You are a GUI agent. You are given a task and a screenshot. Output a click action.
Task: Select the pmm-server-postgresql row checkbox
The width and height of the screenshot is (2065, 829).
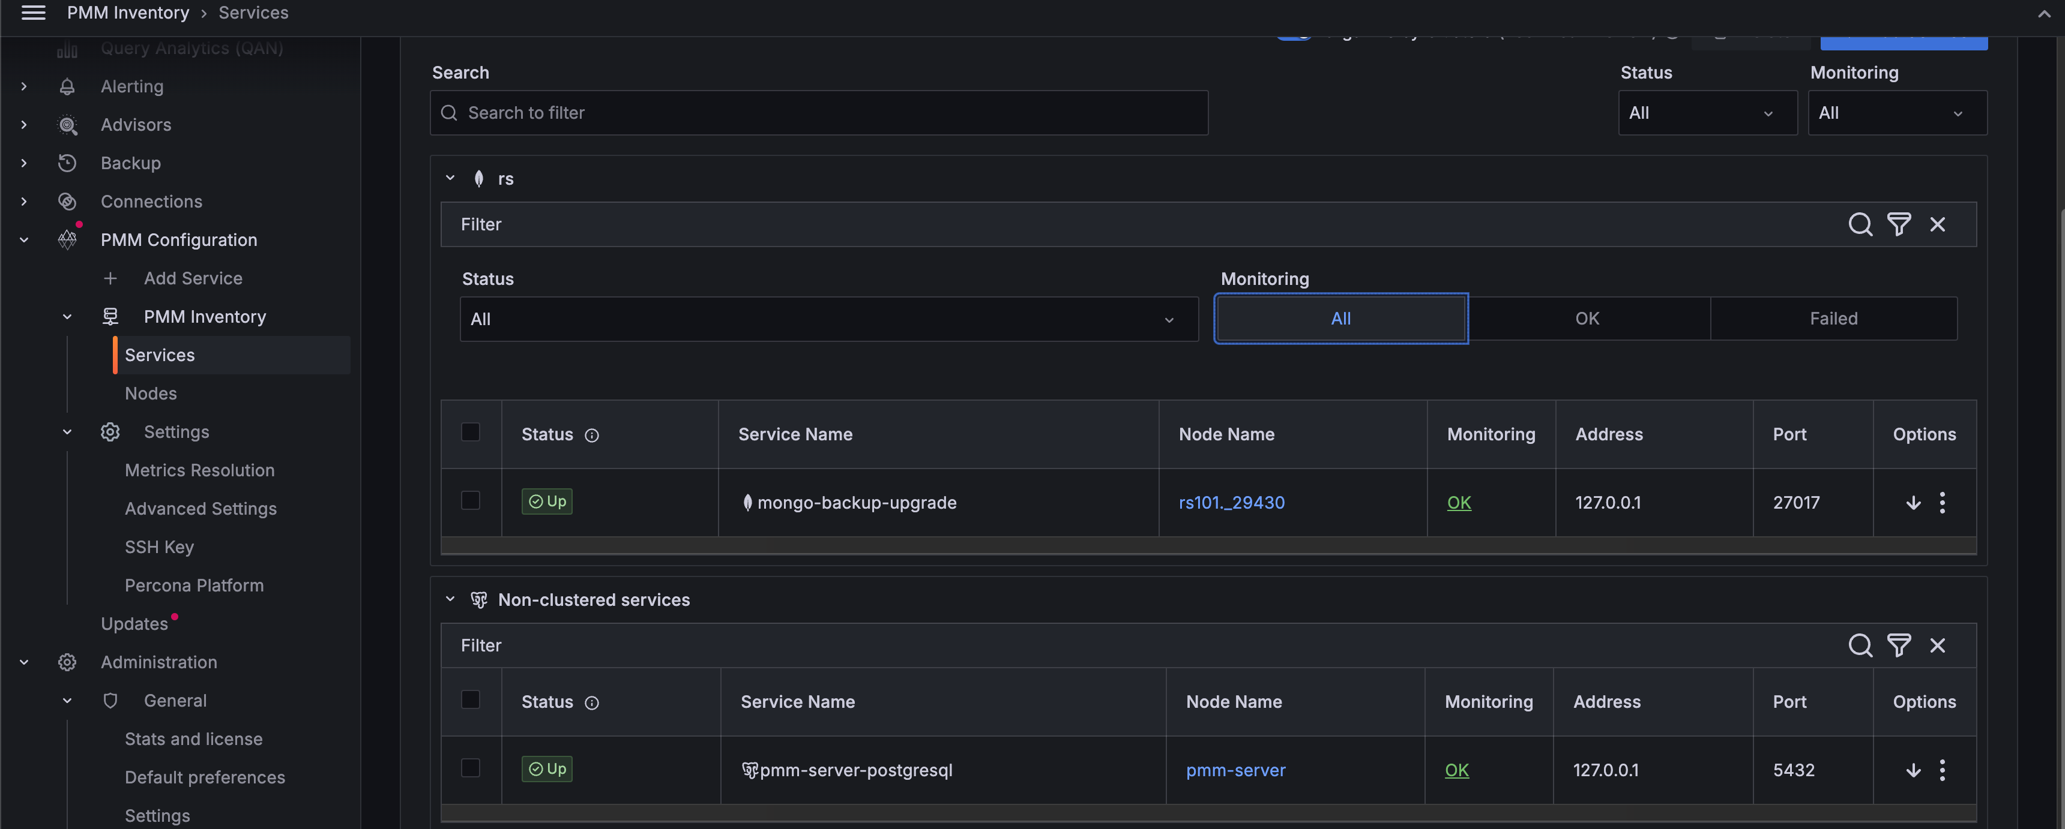(x=471, y=768)
